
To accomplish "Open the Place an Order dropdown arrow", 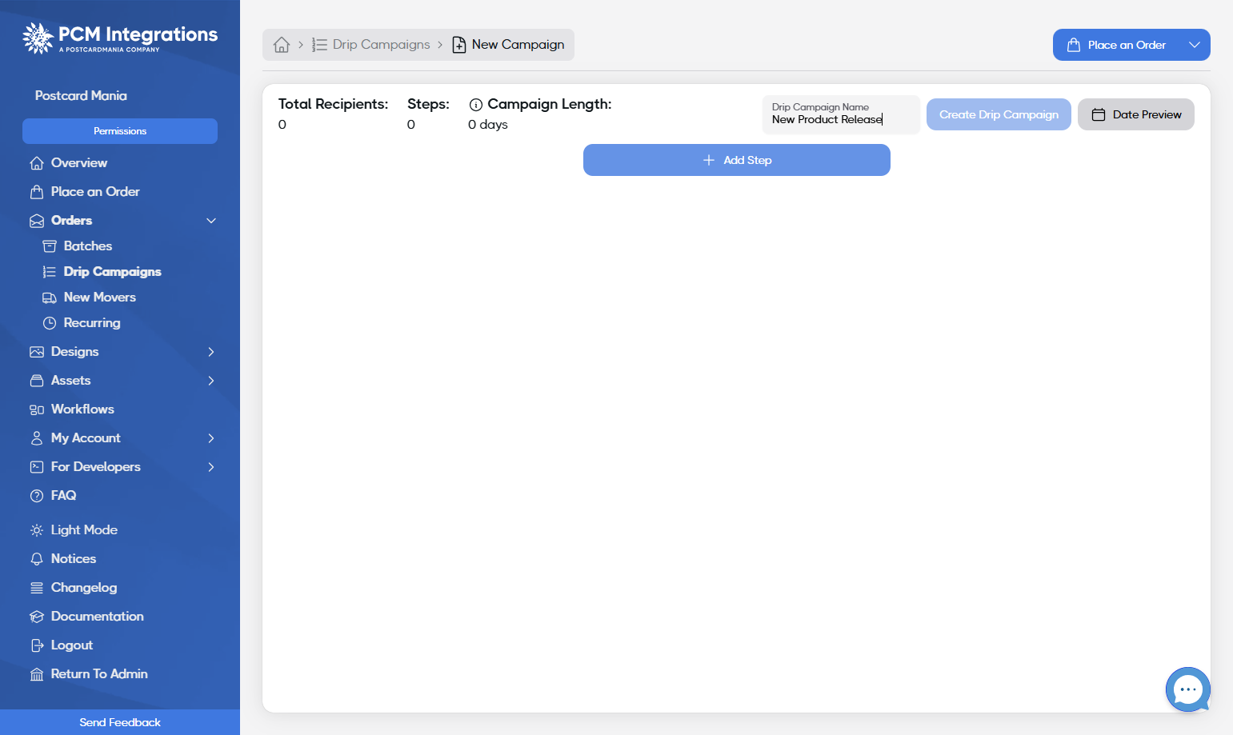I will [x=1195, y=45].
